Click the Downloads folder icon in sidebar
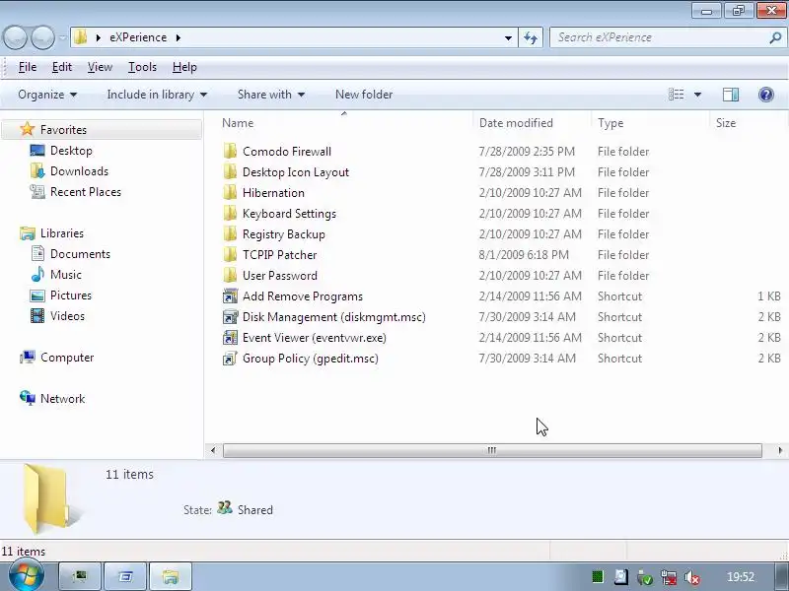Viewport: 789px width, 591px height. 37,170
